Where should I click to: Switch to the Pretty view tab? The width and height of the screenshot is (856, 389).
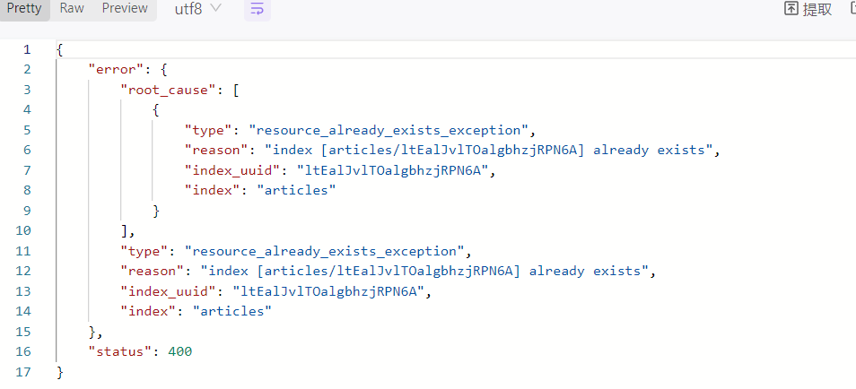tap(24, 8)
